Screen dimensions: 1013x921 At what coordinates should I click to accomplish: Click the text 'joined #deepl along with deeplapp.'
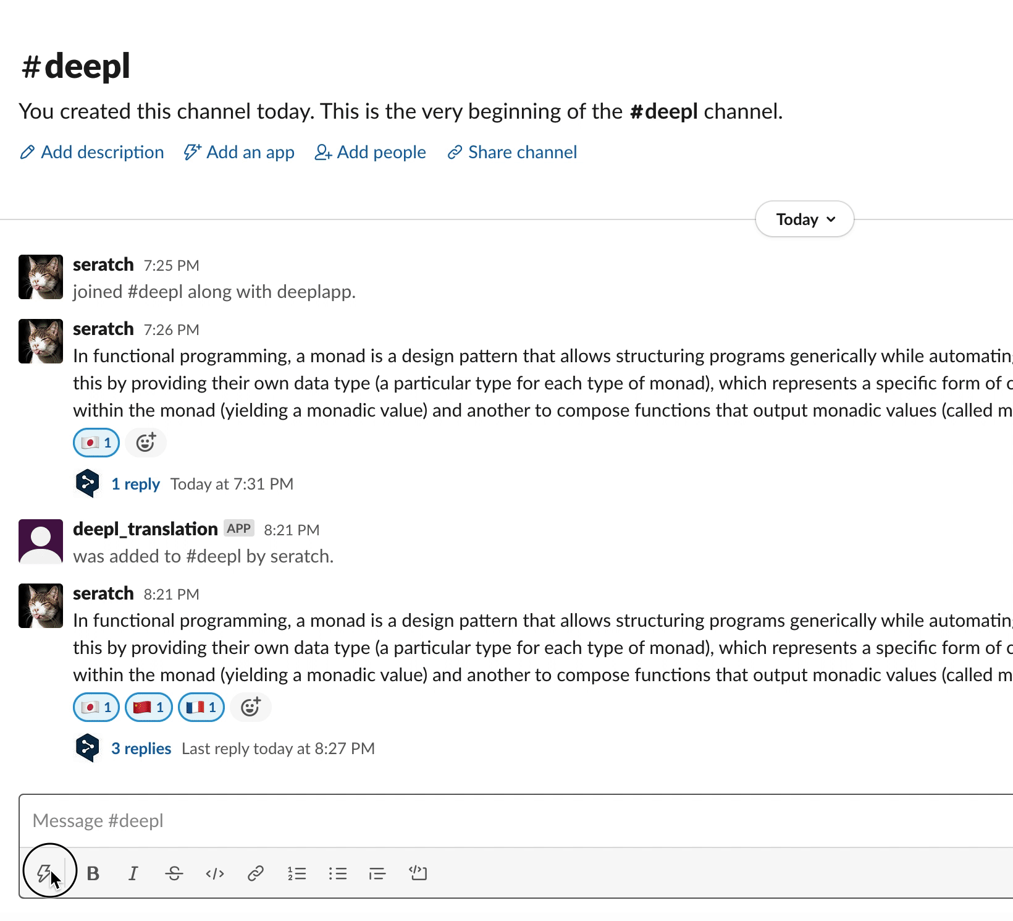coord(214,292)
